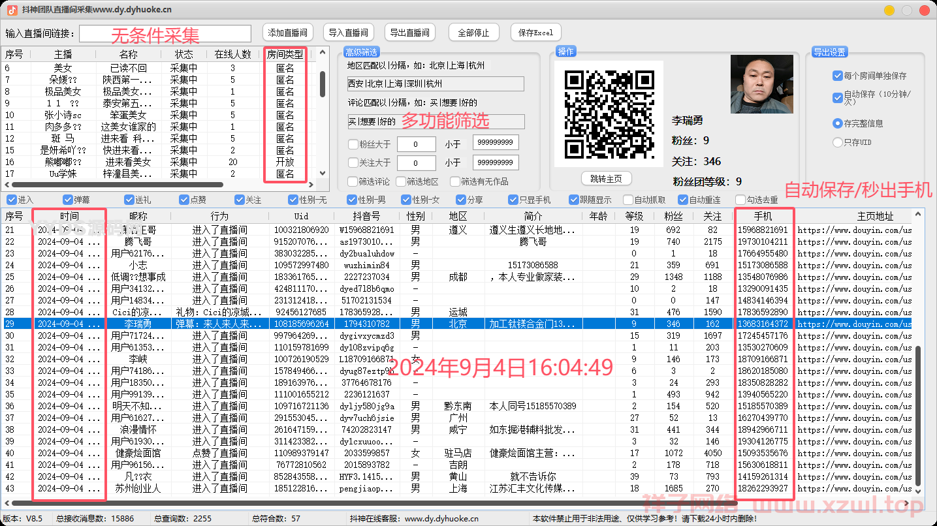Click the comment match field containing 买|想要|好的
This screenshot has height=526, width=937.
(x=436, y=121)
